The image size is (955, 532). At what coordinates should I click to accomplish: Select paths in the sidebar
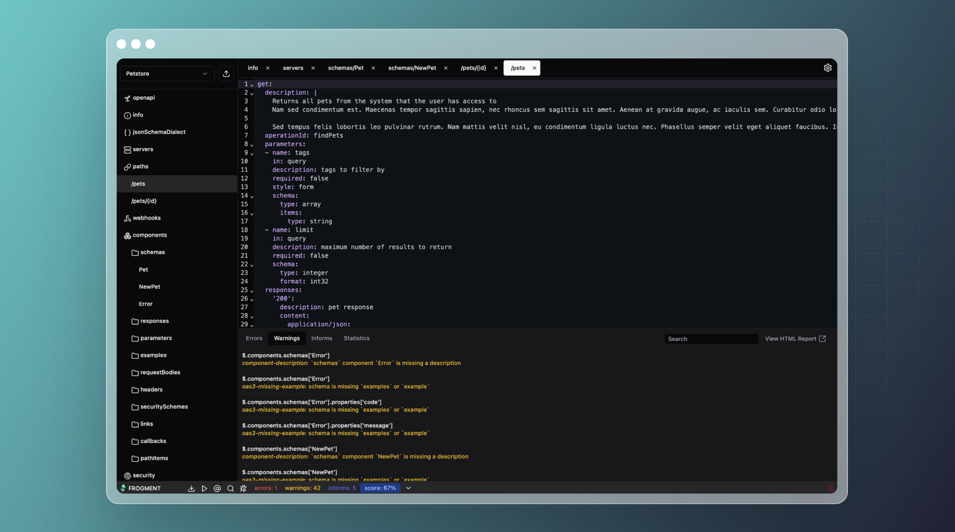point(177,167)
